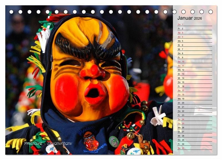Select the Mi 21 date line
222x160 pixels.
(195, 107)
